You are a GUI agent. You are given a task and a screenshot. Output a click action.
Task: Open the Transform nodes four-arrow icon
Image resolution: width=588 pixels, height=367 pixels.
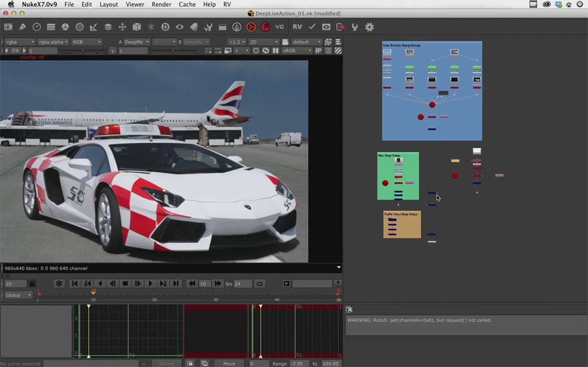122,27
